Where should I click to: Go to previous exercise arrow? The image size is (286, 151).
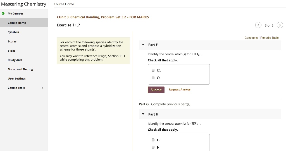point(258,25)
